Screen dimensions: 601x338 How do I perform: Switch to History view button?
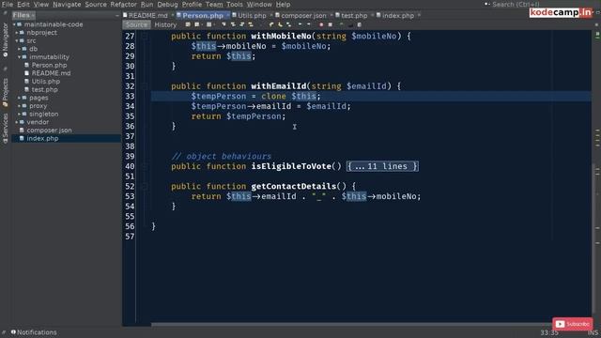tap(165, 25)
